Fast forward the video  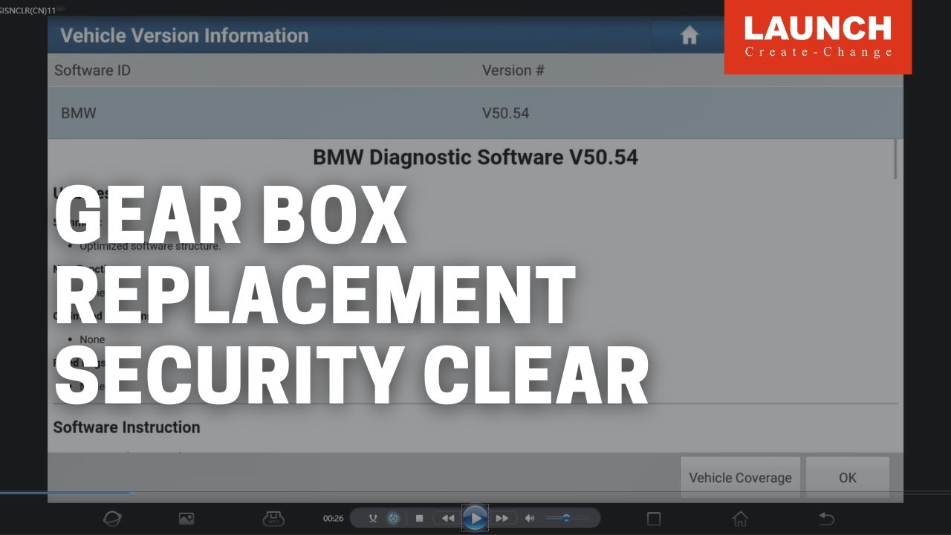click(502, 518)
